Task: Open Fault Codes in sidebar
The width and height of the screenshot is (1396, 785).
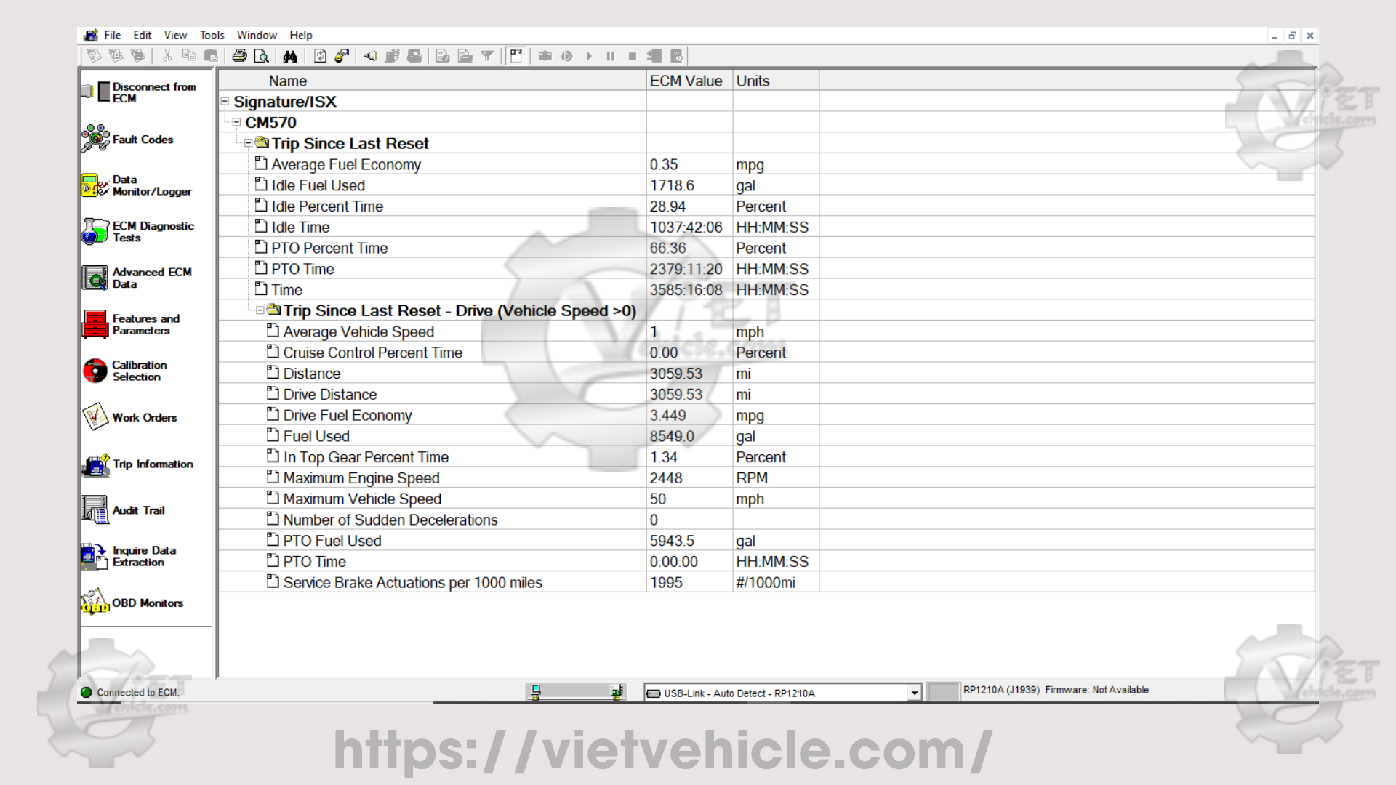Action: (x=143, y=139)
